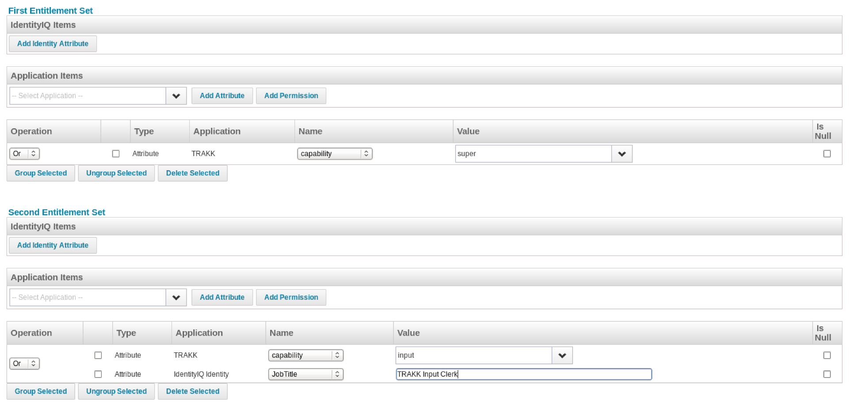
Task: Click Add Permission in First Entitlement Set
Action: coord(291,96)
